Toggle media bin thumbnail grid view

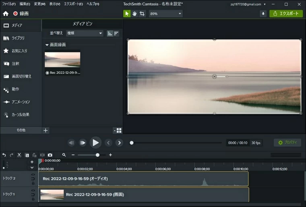(x=118, y=130)
